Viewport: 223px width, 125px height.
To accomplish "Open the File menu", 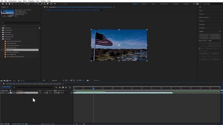I will tap(2, 1).
